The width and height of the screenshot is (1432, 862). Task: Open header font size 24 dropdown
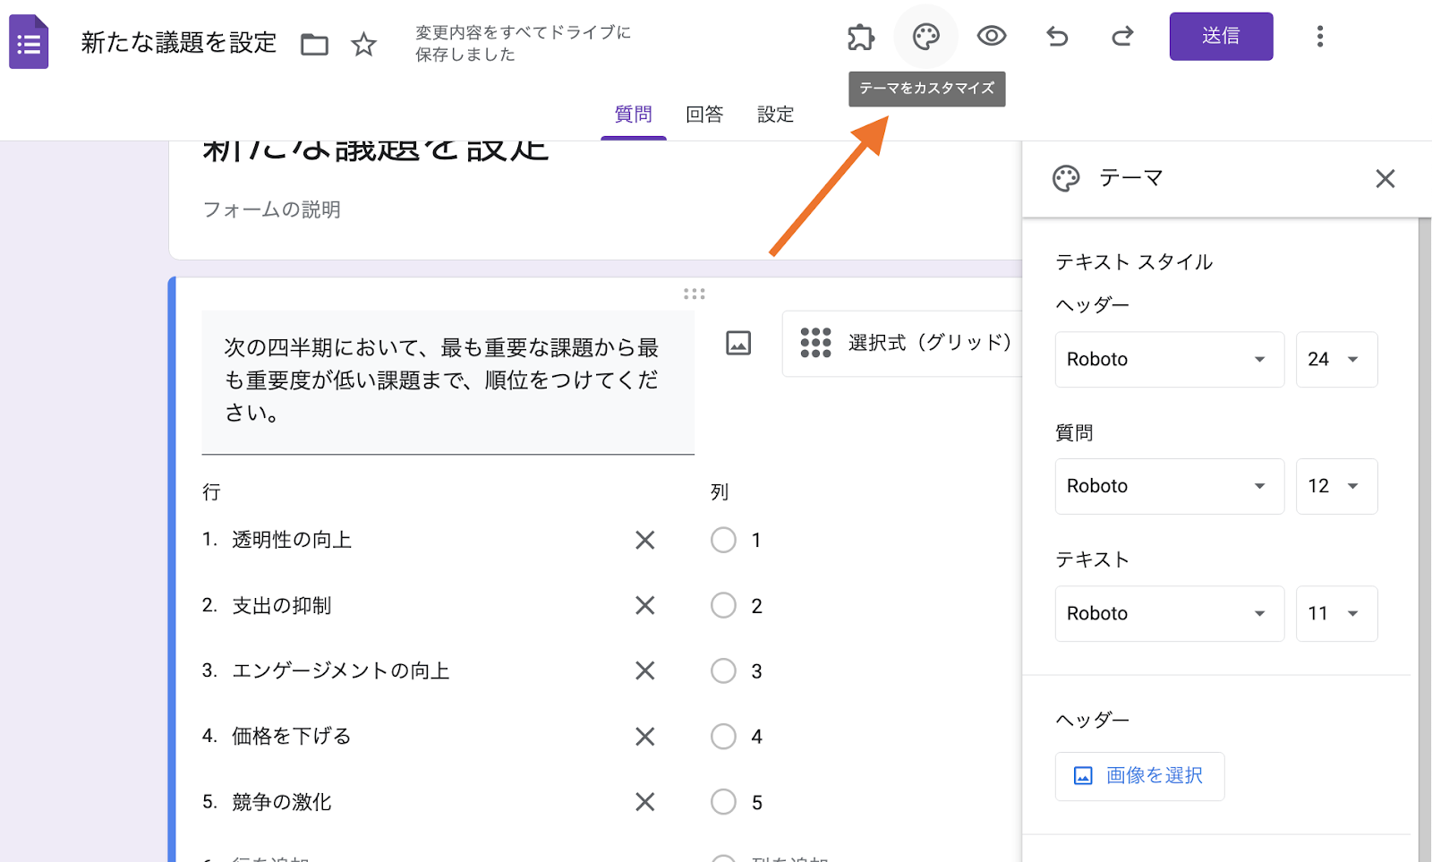1337,360
